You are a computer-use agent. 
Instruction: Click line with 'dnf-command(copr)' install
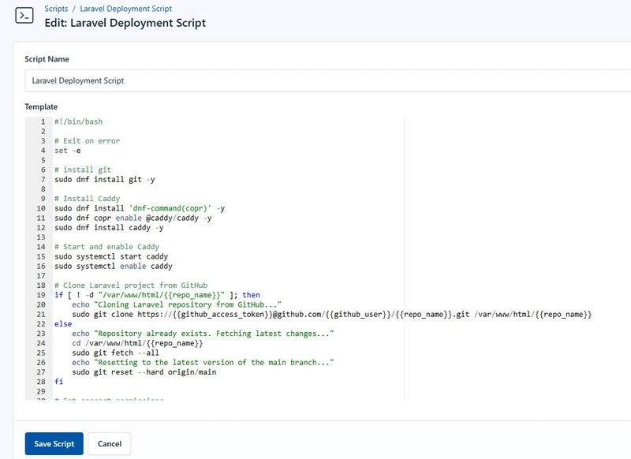pos(140,208)
